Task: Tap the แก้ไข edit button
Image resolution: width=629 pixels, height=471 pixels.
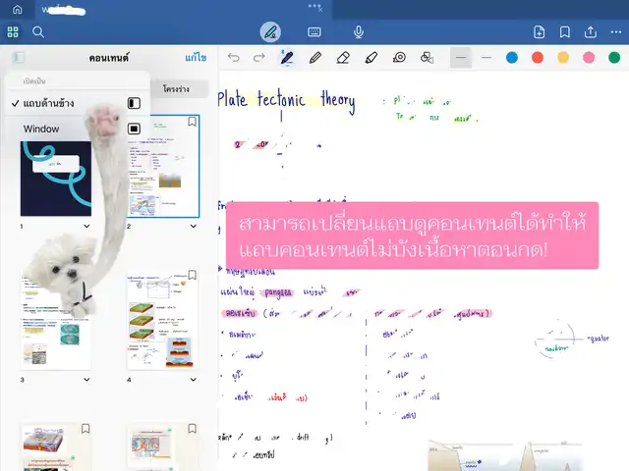Action: (196, 58)
